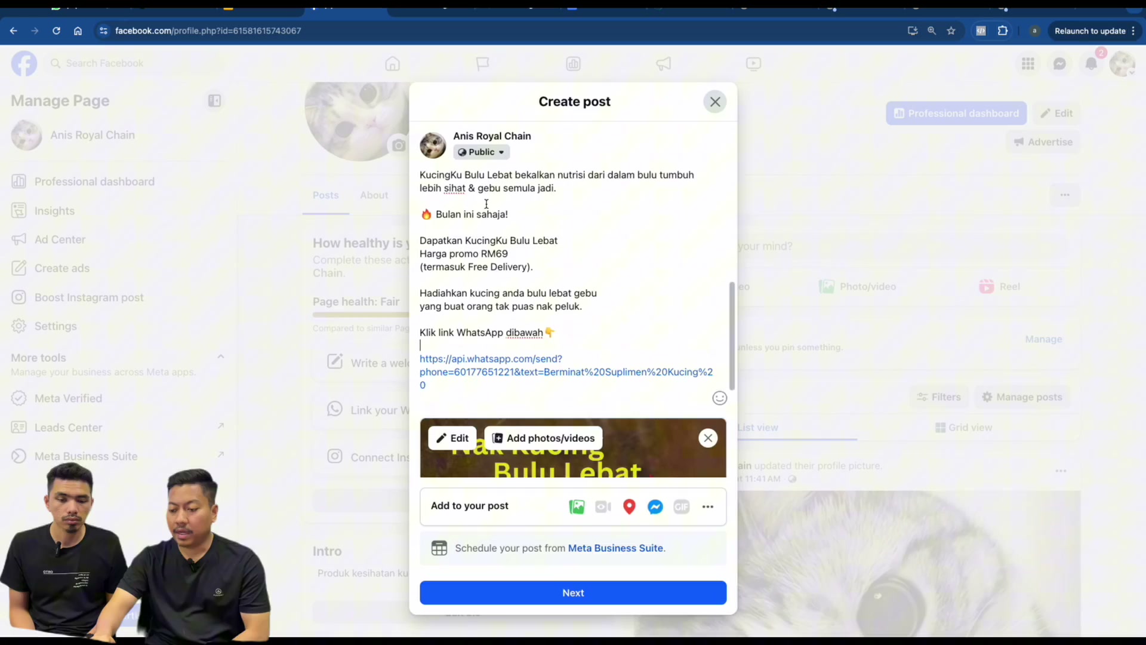
Task: Close the Create post dialog
Action: 715,102
